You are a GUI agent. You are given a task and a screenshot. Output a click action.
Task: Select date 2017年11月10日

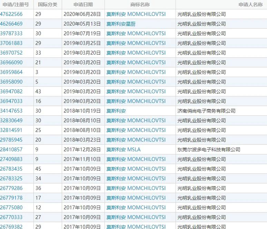click(x=82, y=159)
